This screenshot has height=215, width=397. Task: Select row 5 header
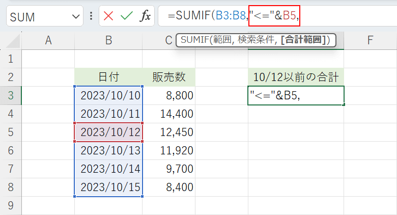tap(11, 132)
